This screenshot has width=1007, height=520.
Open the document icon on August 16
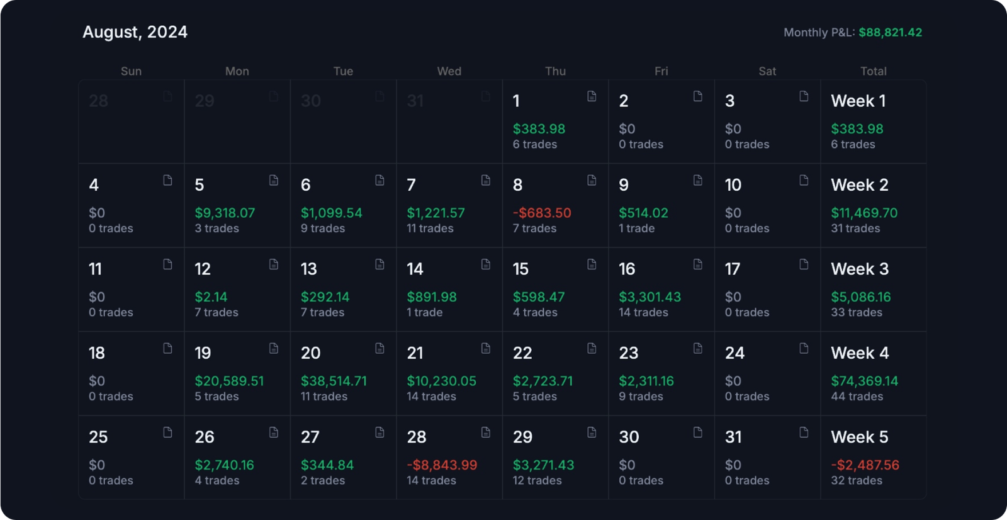pyautogui.click(x=698, y=264)
